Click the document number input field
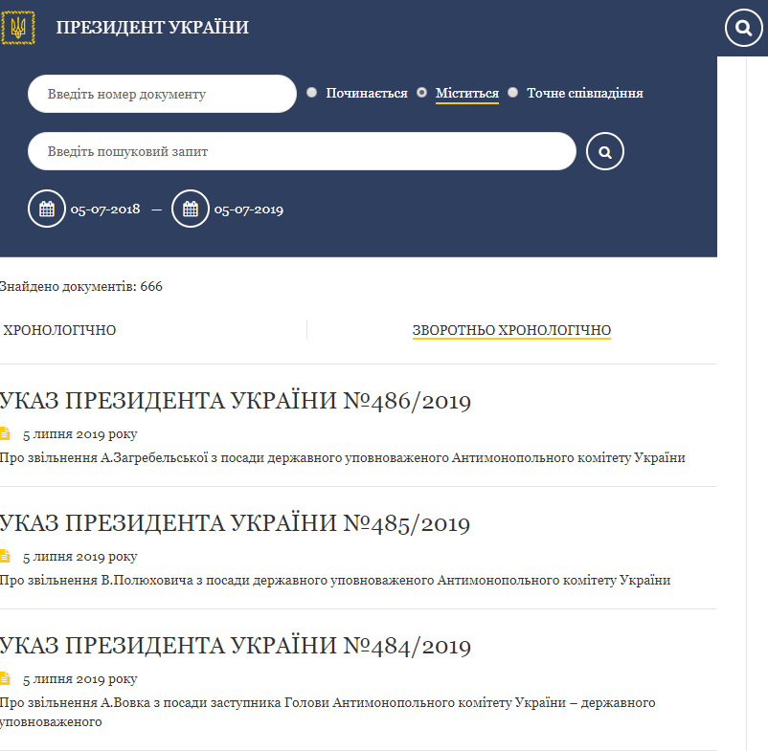Screen dimensions: 768x751 coord(162,94)
